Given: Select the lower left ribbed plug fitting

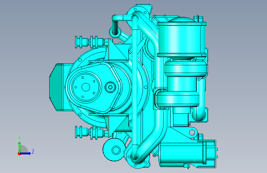Looking at the screenshot, I should click(91, 133).
